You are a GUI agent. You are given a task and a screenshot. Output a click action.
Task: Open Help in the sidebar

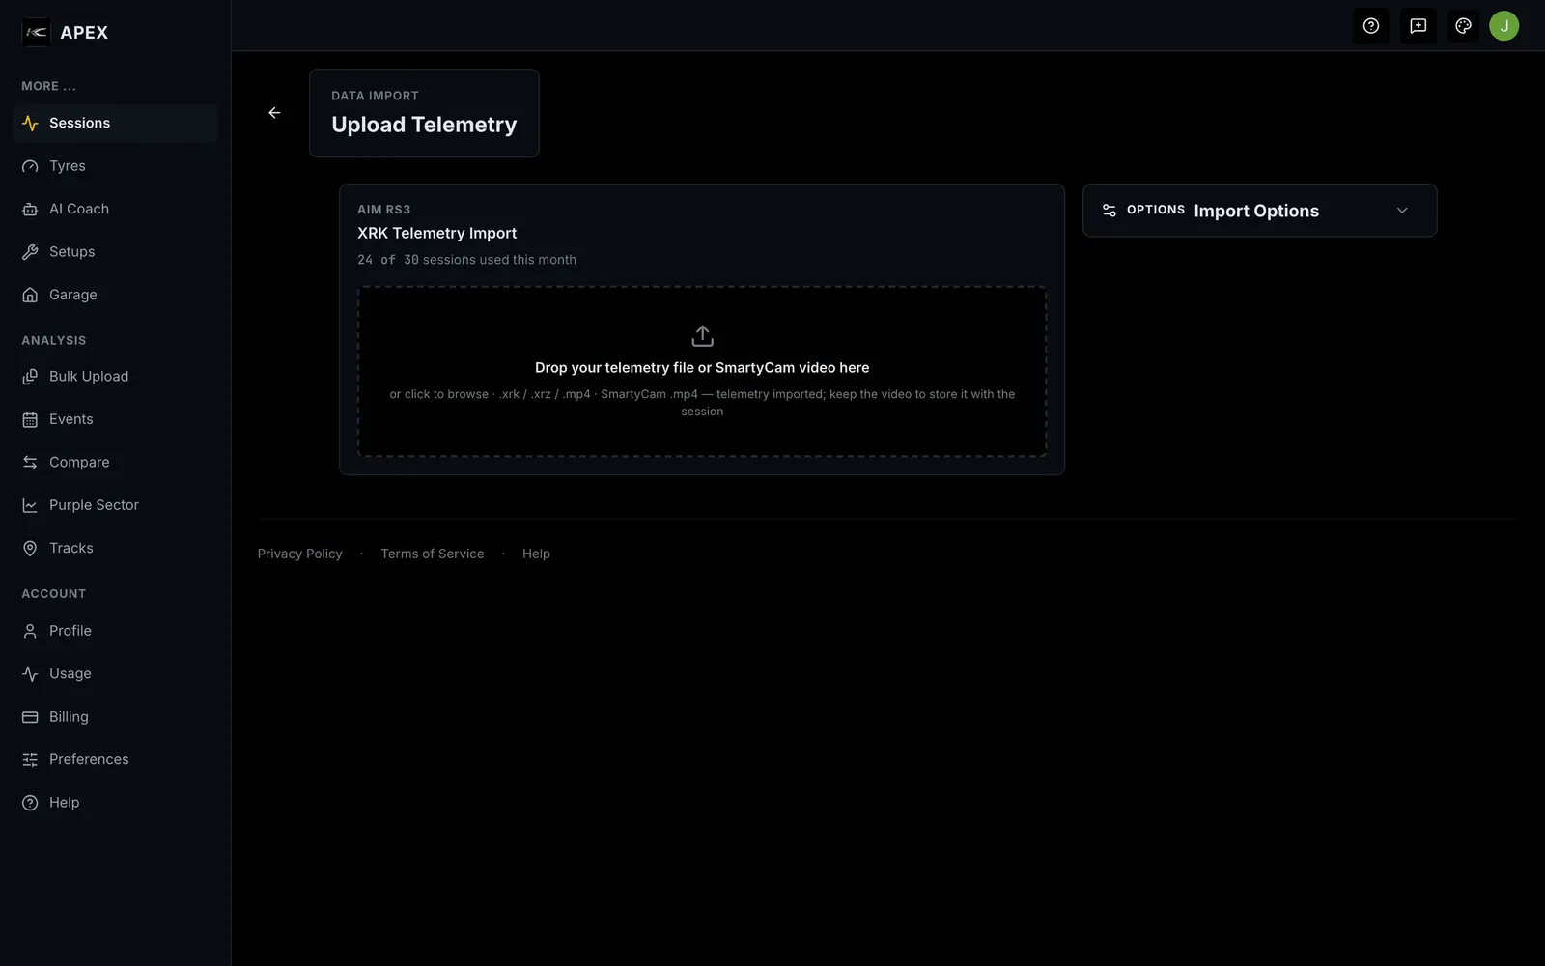click(x=116, y=803)
